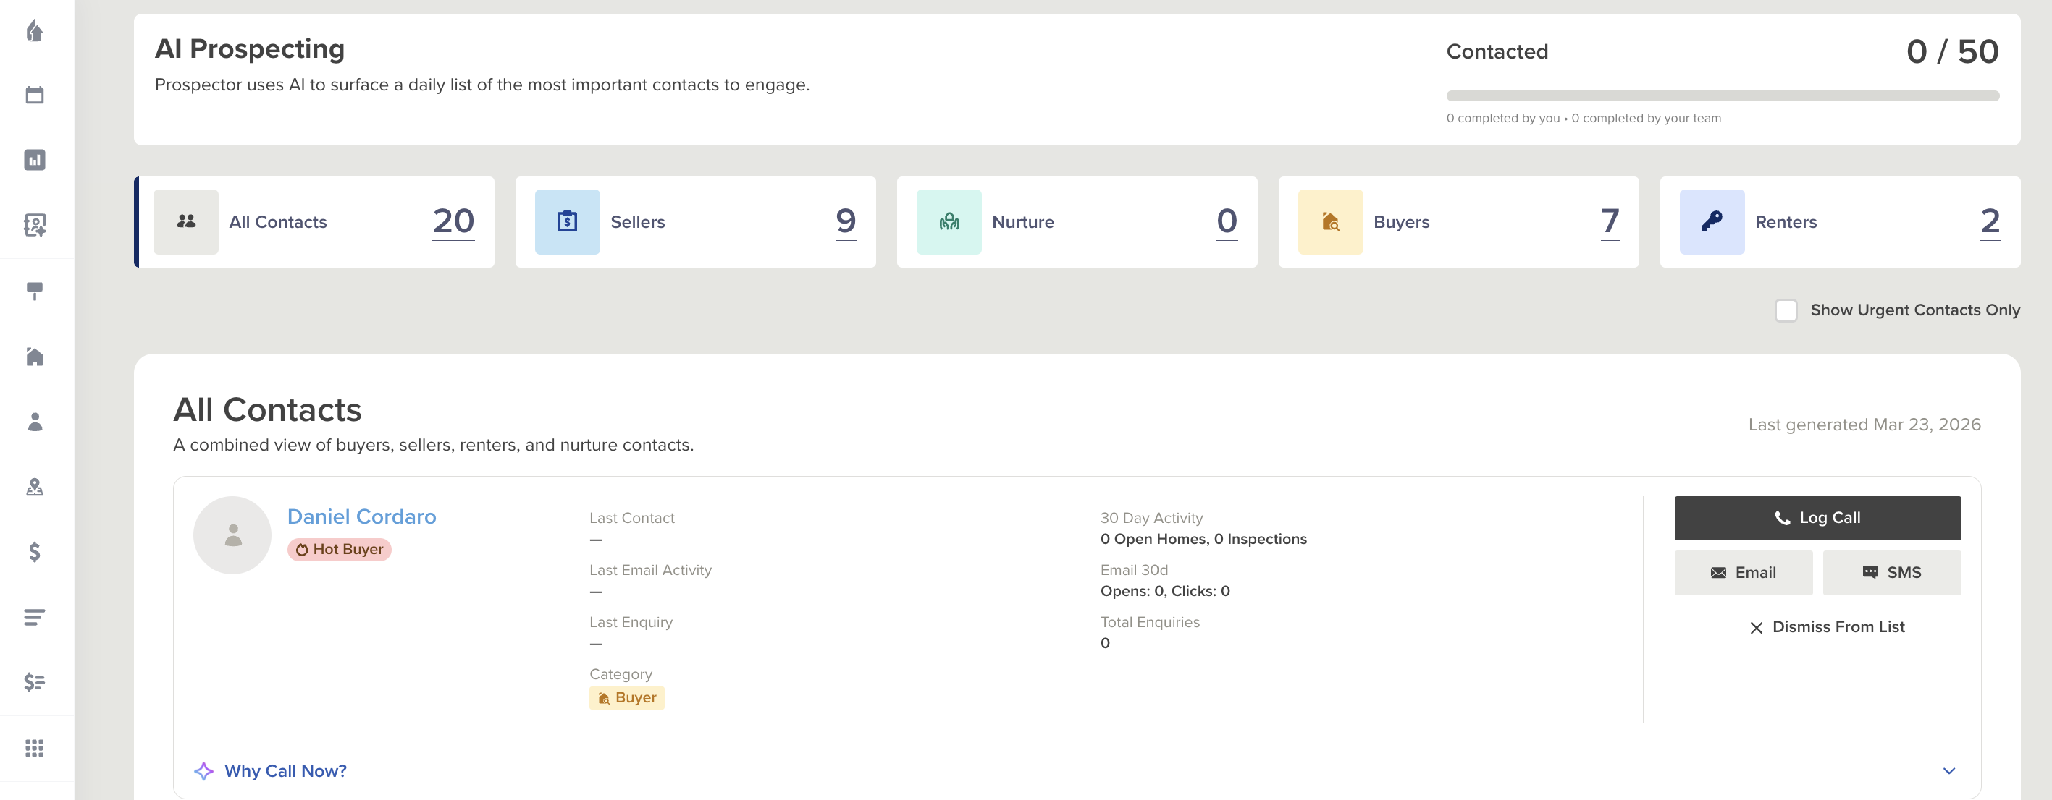This screenshot has width=2052, height=800.
Task: Click the '0 / 50' contacted counter
Action: point(1952,52)
